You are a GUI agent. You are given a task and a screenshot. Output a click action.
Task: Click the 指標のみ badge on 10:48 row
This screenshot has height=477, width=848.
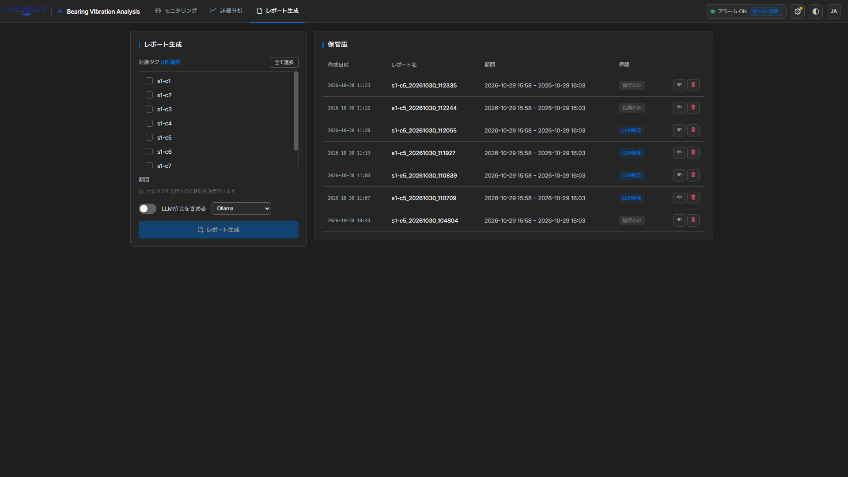click(632, 220)
